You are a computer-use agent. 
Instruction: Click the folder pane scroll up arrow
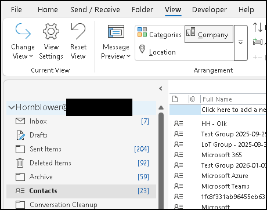pos(161,108)
